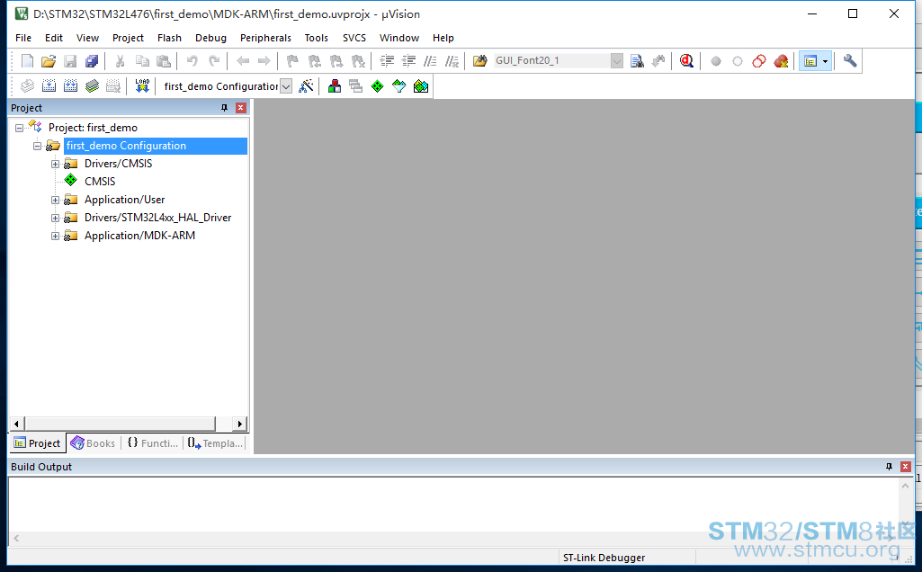Switch to the Templates tab
The height and width of the screenshot is (572, 922).
point(215,443)
